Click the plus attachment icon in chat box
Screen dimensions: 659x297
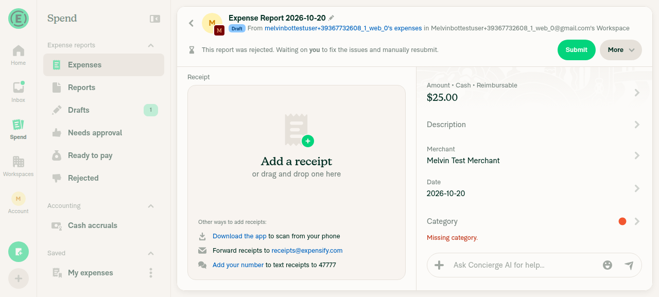(x=439, y=265)
